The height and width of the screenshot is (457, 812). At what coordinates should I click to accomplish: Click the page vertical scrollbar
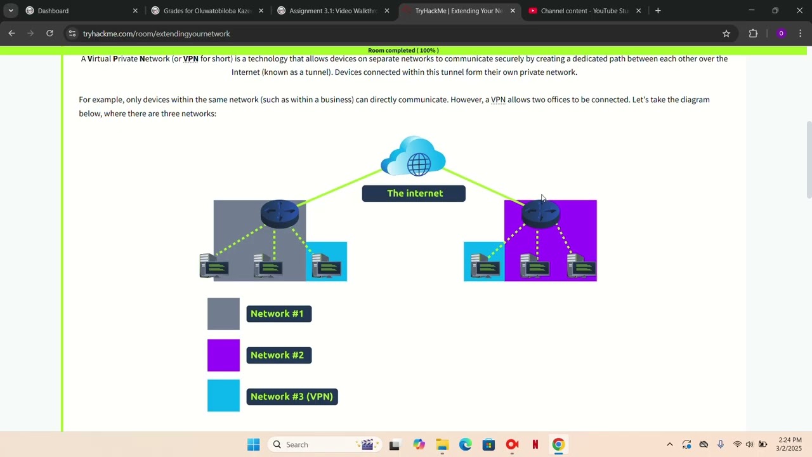808,159
